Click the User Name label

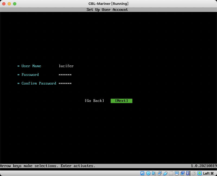pyautogui.click(x=31, y=66)
